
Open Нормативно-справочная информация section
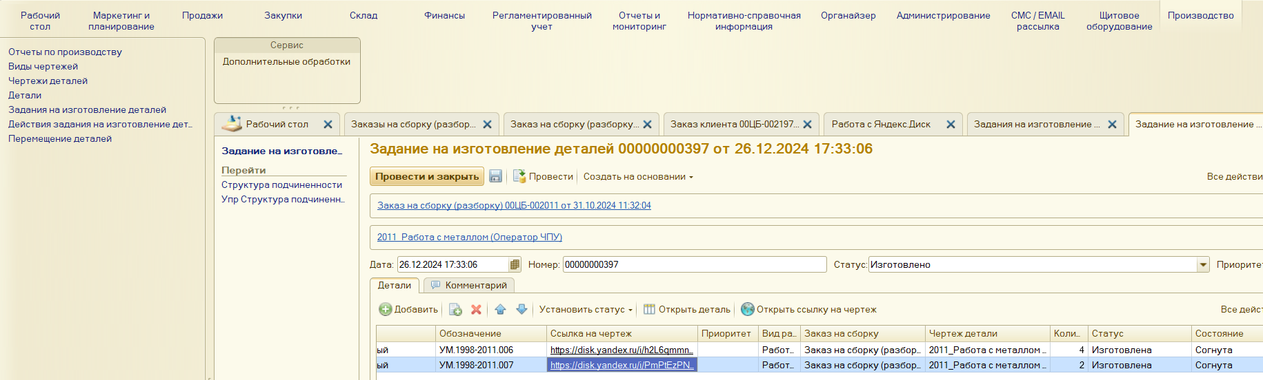pos(744,21)
